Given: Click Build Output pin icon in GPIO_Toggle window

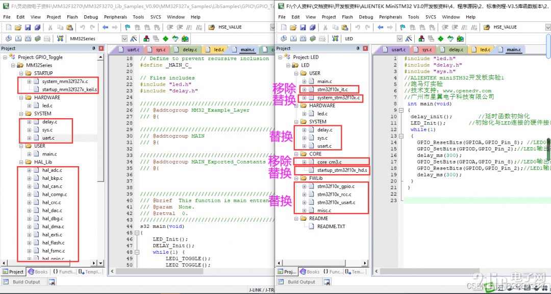Looking at the screenshot, I should click(52, 282).
